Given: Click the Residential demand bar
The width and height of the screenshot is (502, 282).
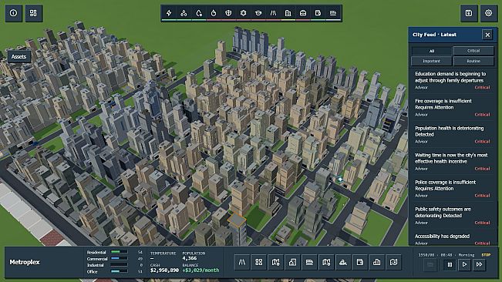Looking at the screenshot, I should 119,252.
